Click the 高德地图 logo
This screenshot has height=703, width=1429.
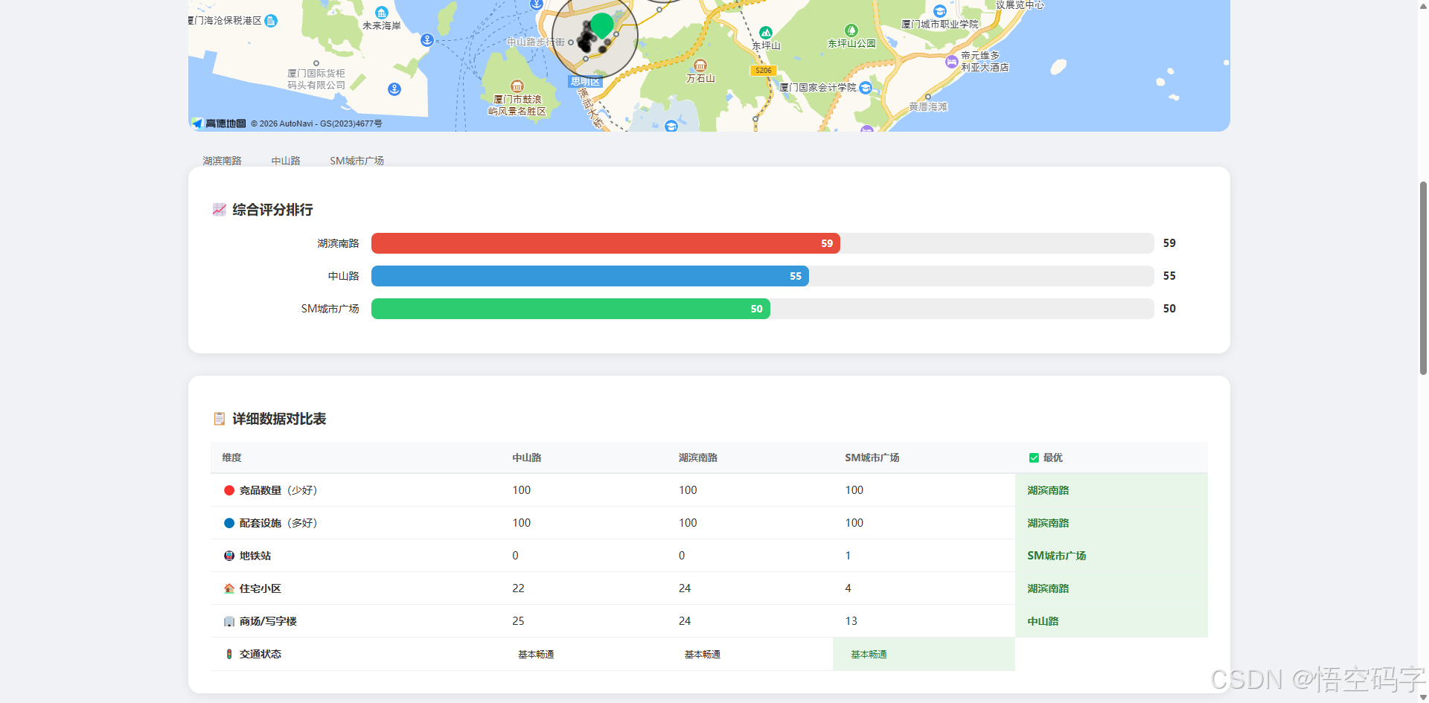218,123
